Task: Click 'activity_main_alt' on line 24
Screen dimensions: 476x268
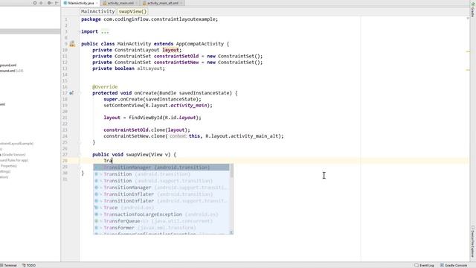Action: [254, 136]
